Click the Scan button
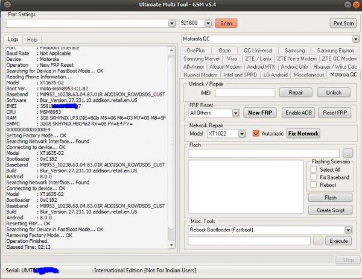362x279 pixels. pyautogui.click(x=226, y=24)
